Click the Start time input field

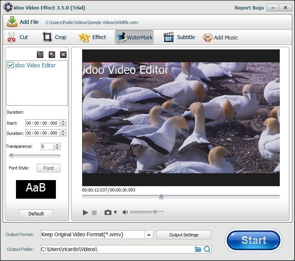pos(42,123)
